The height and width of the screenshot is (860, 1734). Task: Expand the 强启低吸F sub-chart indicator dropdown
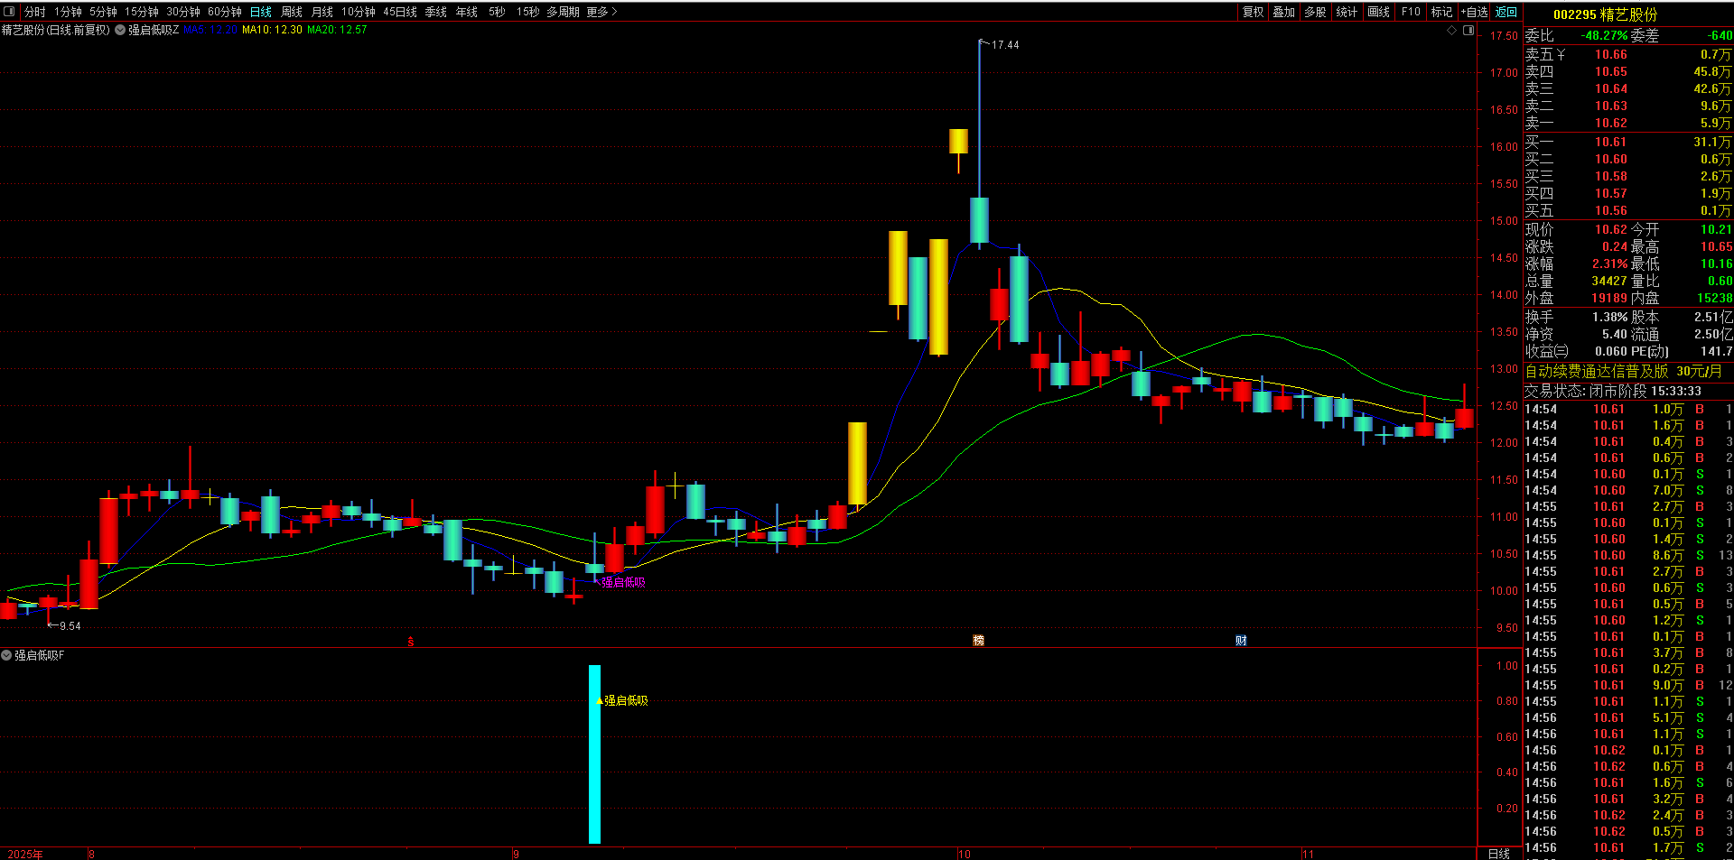[6, 655]
